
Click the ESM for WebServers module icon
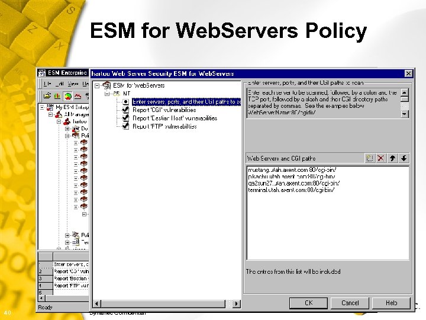(106, 85)
